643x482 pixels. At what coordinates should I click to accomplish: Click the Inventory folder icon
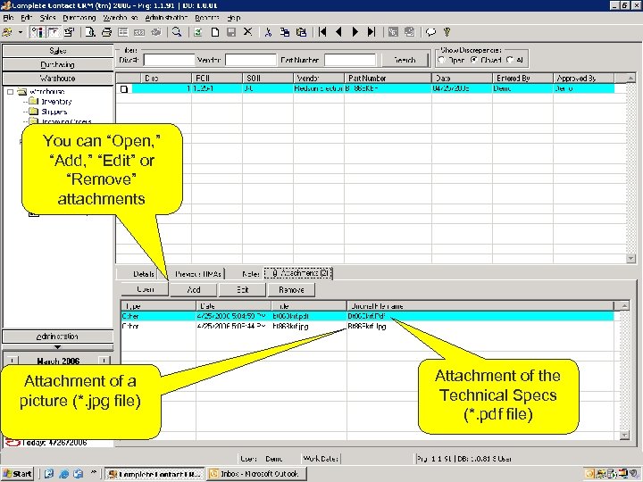point(34,101)
